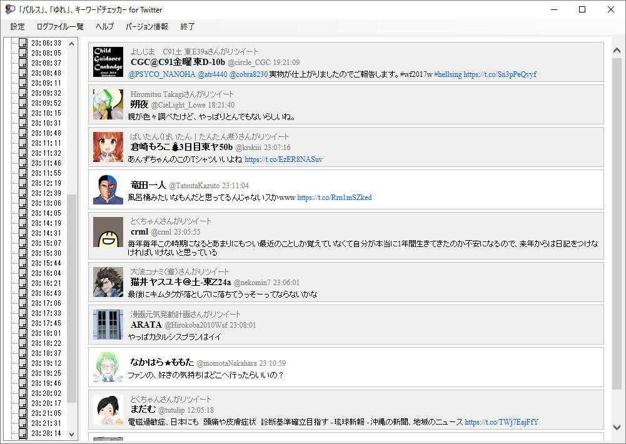Click crml's smiley face avatar
The image size is (626, 444).
click(108, 232)
